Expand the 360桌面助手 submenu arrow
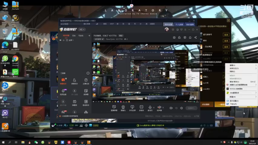The height and width of the screenshot is (145, 258). click(x=256, y=93)
